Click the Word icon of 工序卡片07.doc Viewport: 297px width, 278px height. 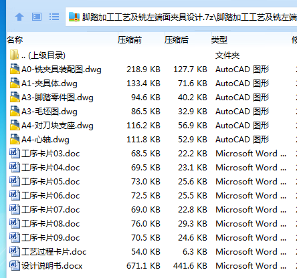point(15,209)
